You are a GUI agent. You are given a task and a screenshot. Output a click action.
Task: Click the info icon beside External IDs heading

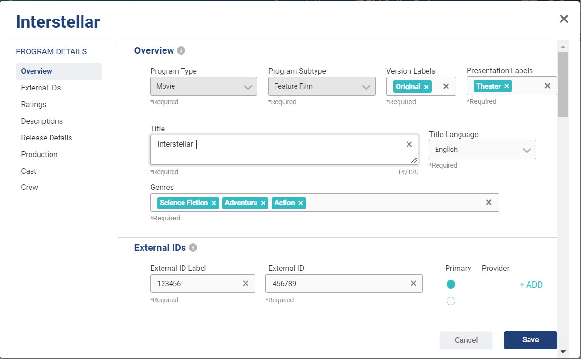click(x=193, y=248)
